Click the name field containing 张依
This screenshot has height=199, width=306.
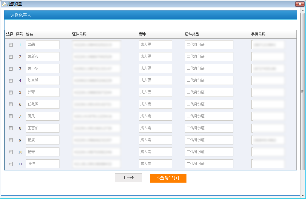[43, 164]
